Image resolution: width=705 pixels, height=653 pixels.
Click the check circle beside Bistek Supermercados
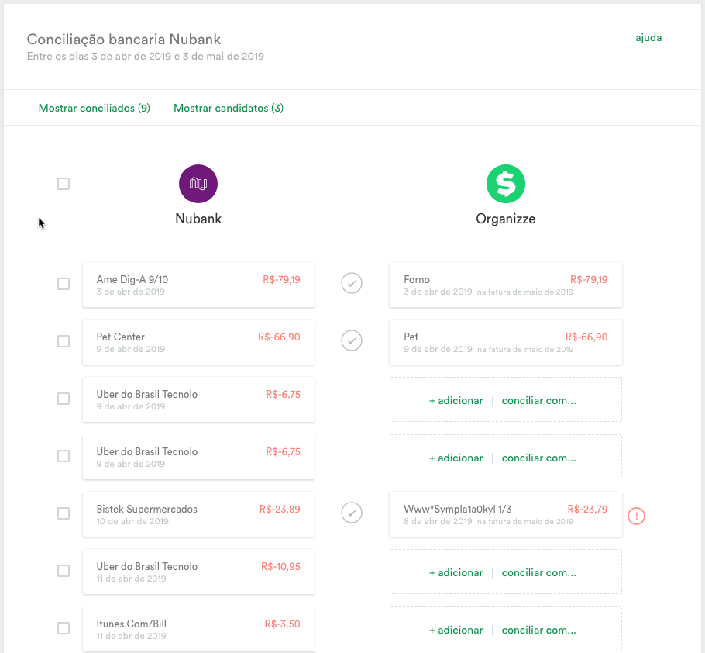tap(352, 513)
